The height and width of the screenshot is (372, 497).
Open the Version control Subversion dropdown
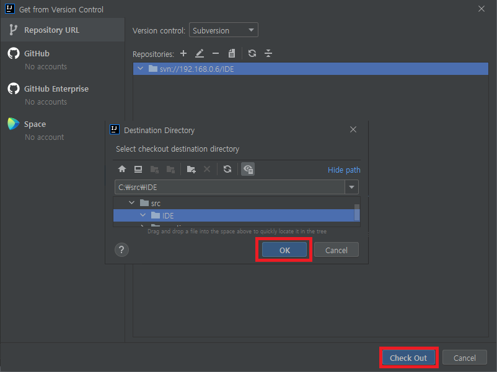(x=224, y=30)
